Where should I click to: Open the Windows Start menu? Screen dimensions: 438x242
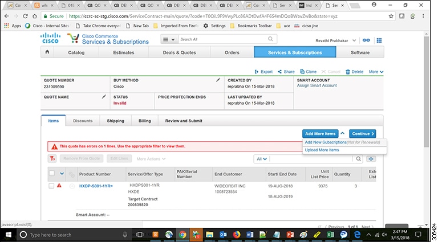[7, 235]
